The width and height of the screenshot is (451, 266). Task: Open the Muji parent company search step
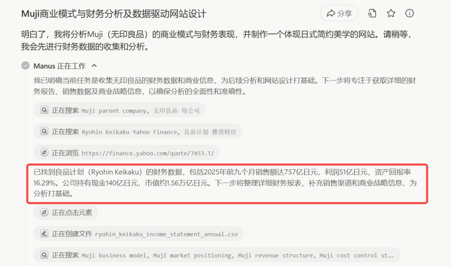119,110
